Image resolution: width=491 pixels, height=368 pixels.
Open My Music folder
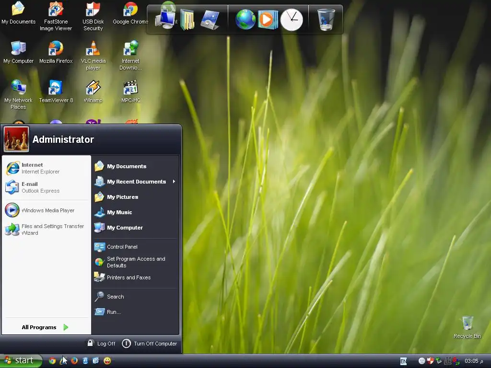click(x=136, y=212)
